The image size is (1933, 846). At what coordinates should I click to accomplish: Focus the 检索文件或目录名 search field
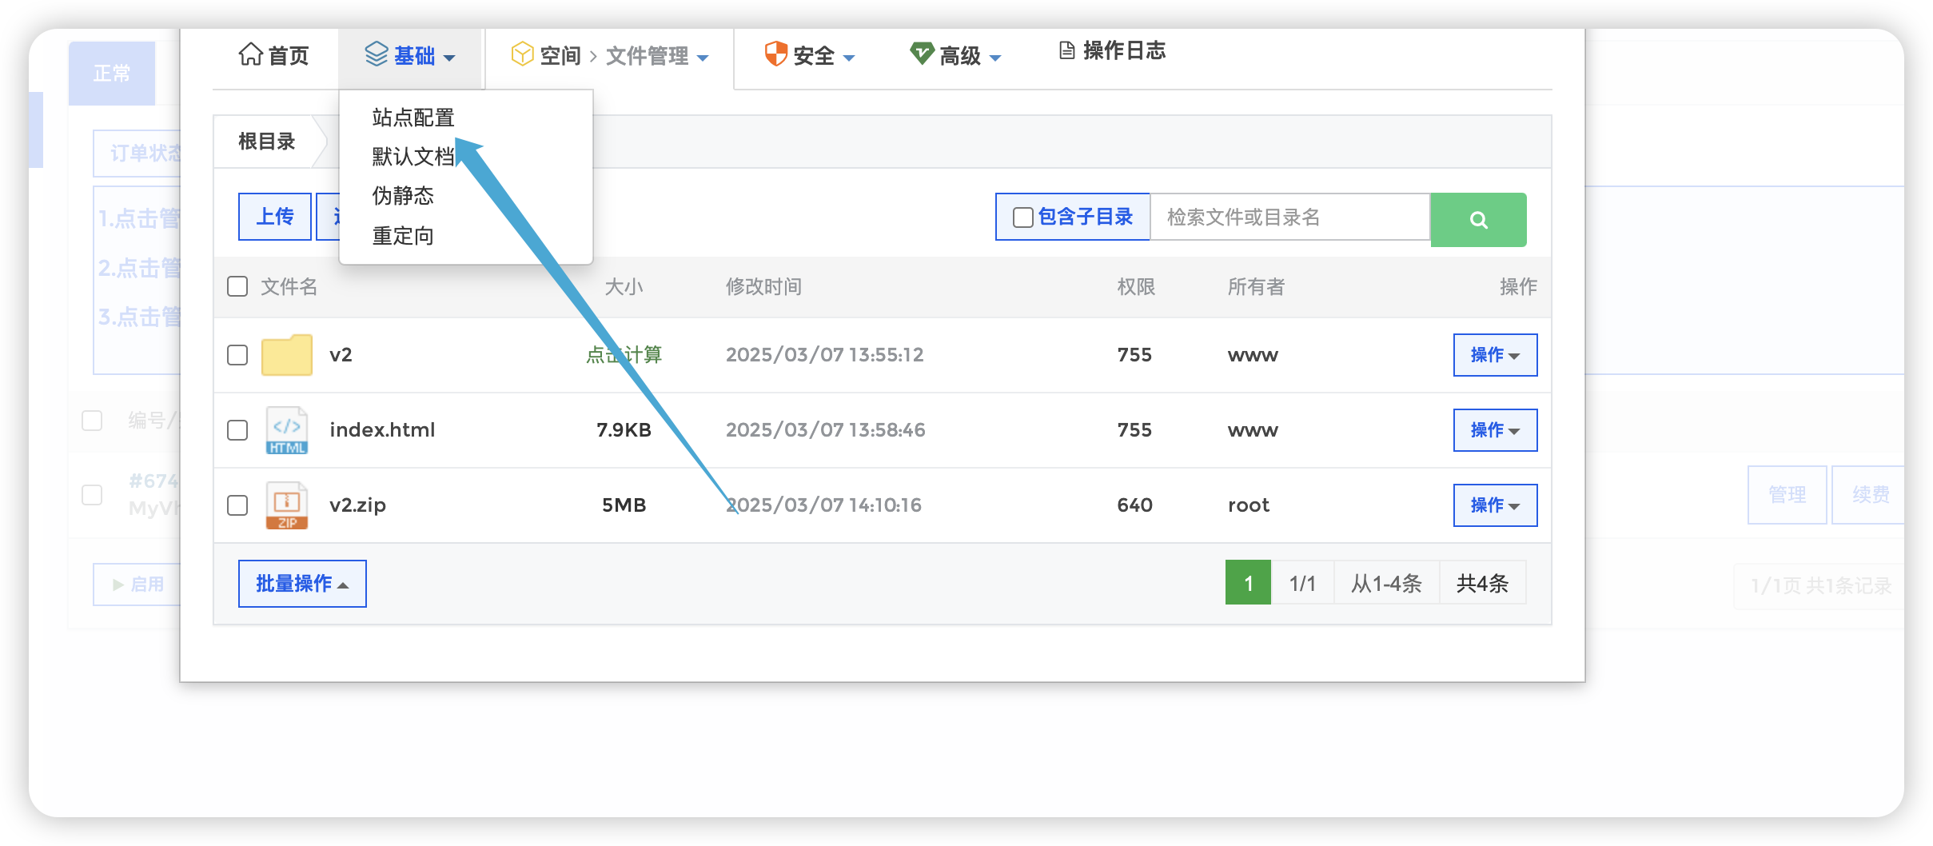(x=1289, y=217)
